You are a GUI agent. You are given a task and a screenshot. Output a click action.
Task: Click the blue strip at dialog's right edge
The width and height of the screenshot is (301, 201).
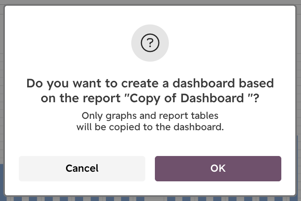[298, 165]
